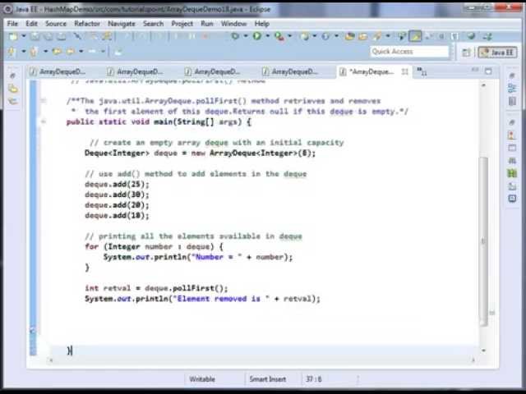Run the program with green play icon

(257, 36)
